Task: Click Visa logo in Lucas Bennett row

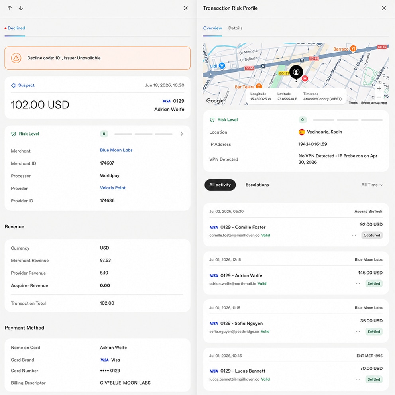Action: 214,371
